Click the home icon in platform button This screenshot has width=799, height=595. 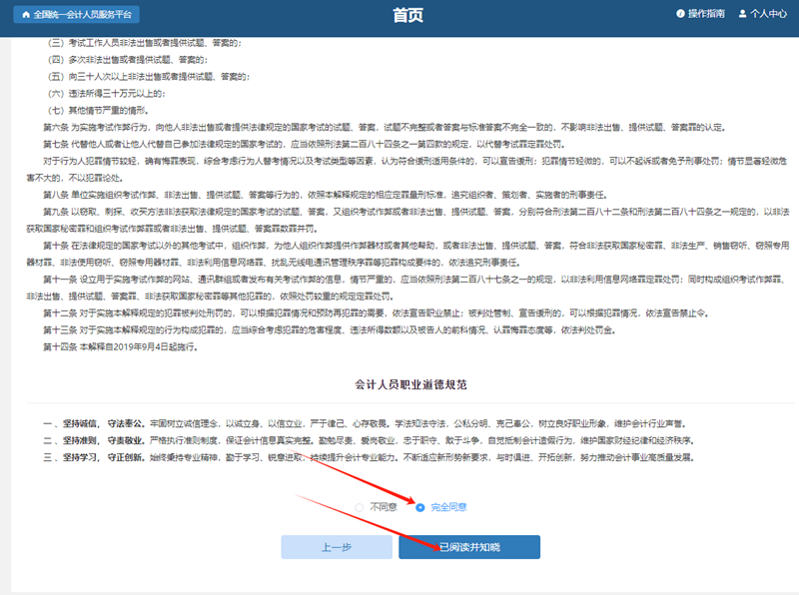pos(26,15)
